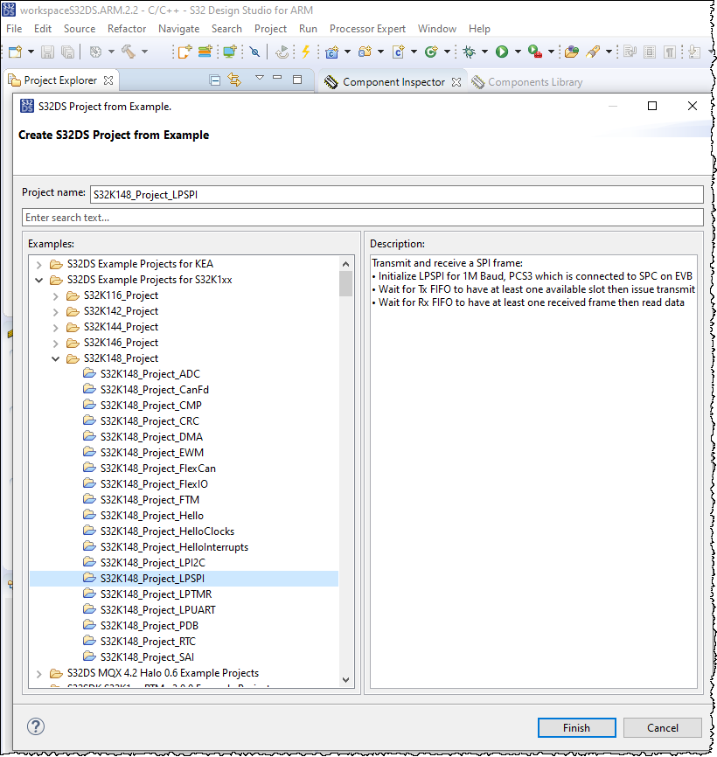Collapse S32DS Example Projects for S32K1xx

tap(39, 280)
